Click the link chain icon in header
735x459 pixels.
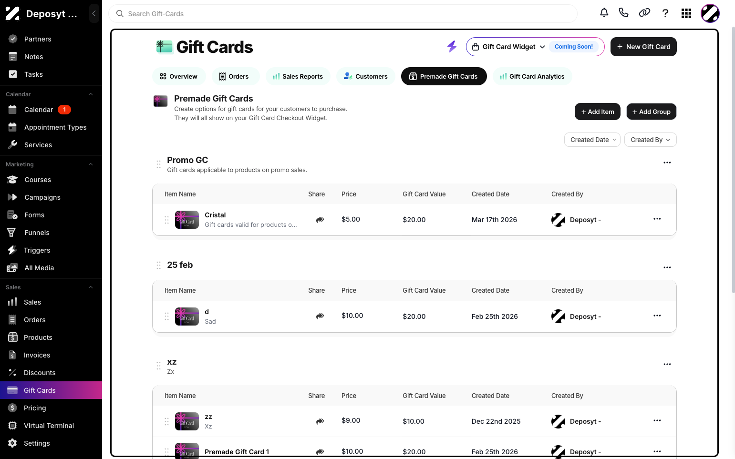[x=644, y=13]
